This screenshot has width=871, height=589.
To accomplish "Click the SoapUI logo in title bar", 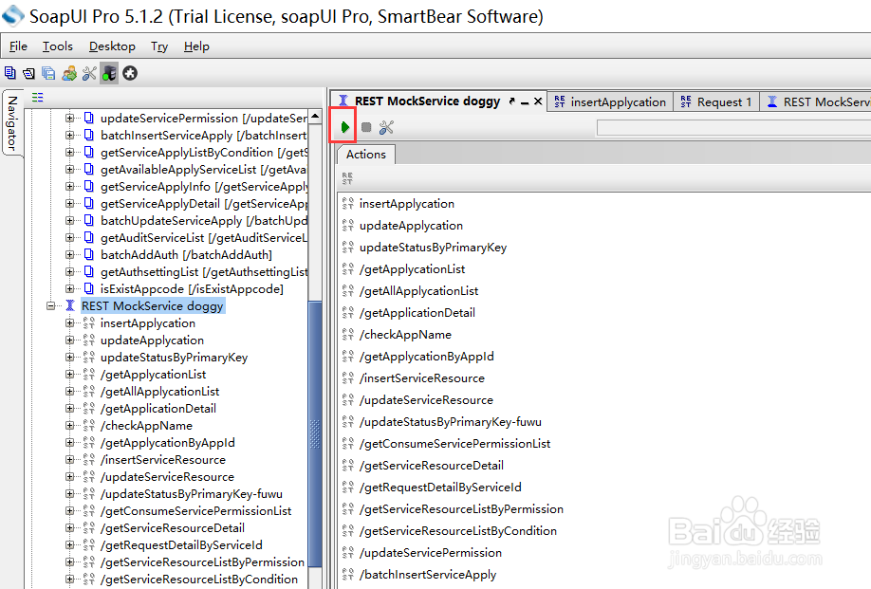I will pos(13,15).
